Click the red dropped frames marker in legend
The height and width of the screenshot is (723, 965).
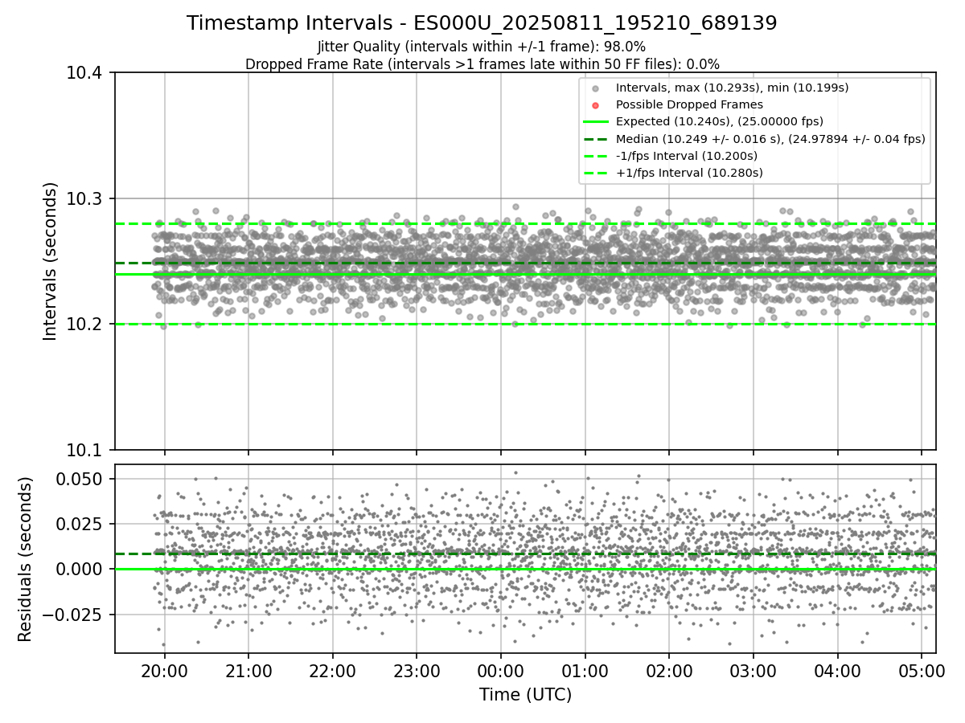tap(595, 105)
